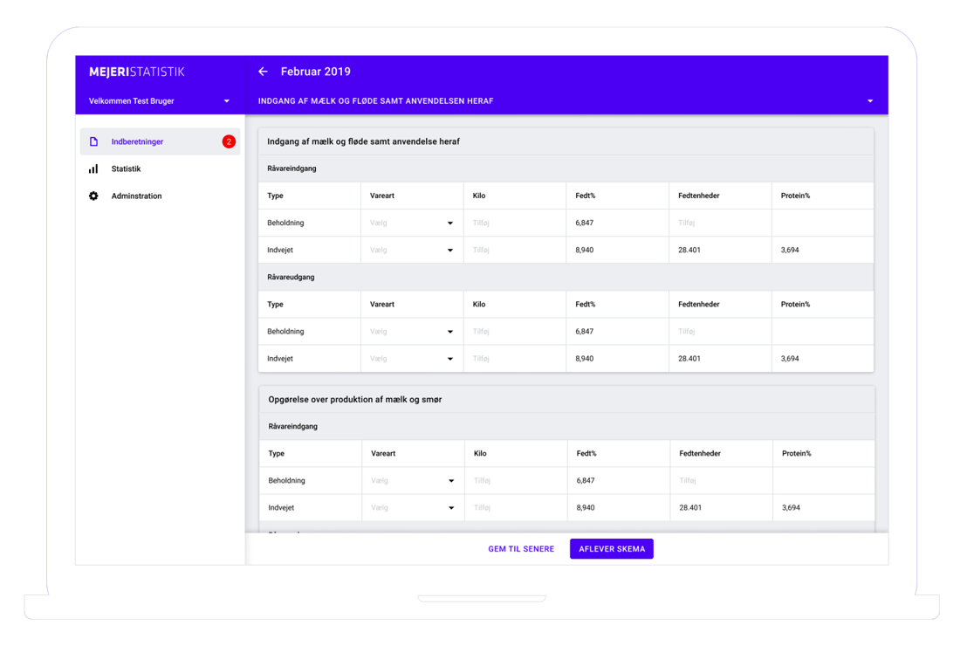This screenshot has width=967, height=646.
Task: Click Fedtenheder field for Beholdning in first Råvareindgang
Action: (720, 223)
